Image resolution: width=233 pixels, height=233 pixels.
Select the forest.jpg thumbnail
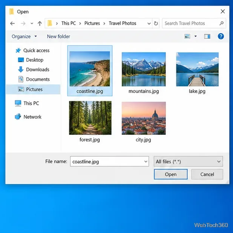tap(90, 118)
